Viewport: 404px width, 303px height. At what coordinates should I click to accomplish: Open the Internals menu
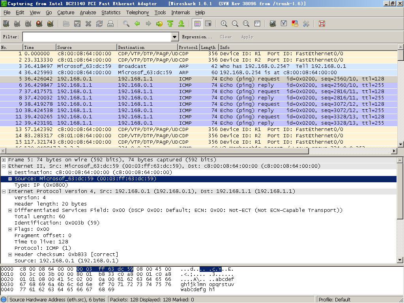[x=181, y=12]
